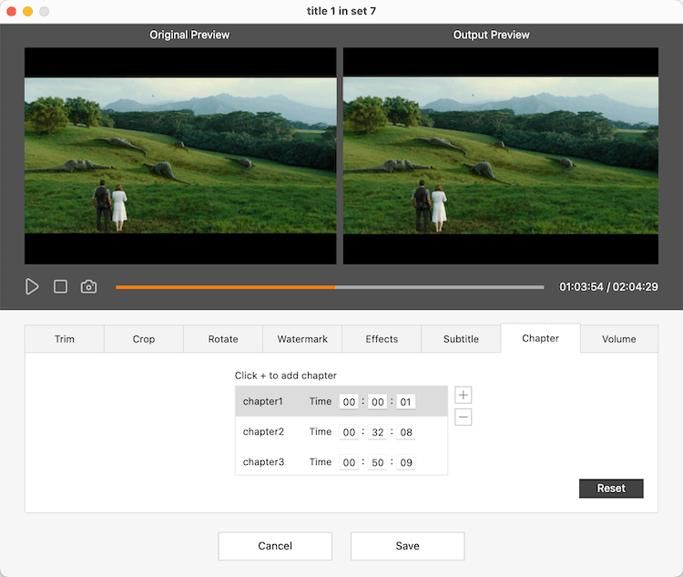This screenshot has width=683, height=577.
Task: Edit chapter1 seconds field showing 01
Action: [406, 402]
